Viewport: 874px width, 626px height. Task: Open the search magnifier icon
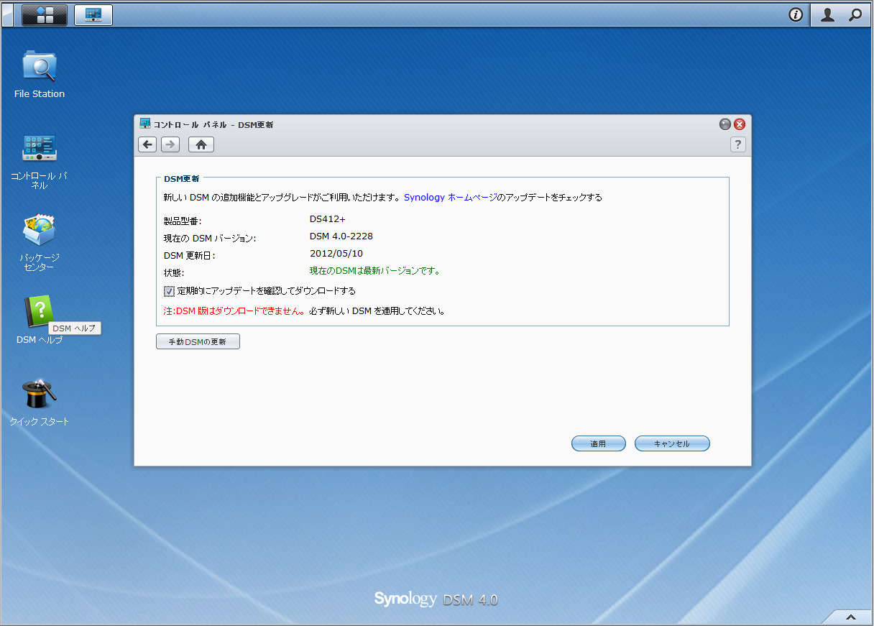[x=855, y=14]
